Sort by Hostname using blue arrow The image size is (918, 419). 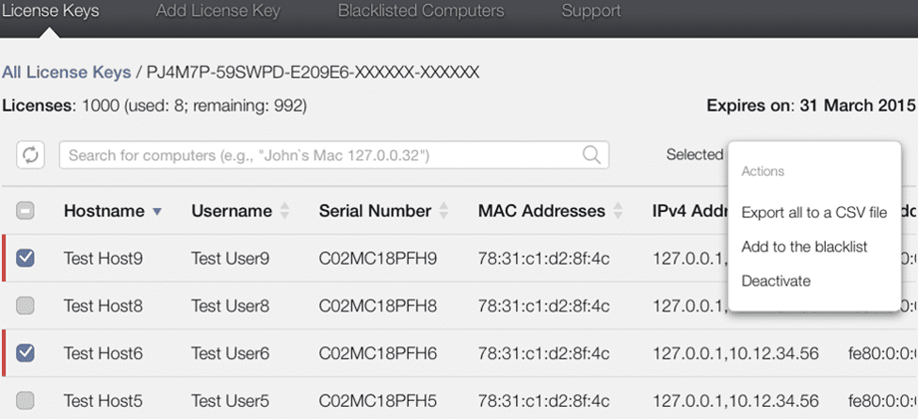point(156,211)
